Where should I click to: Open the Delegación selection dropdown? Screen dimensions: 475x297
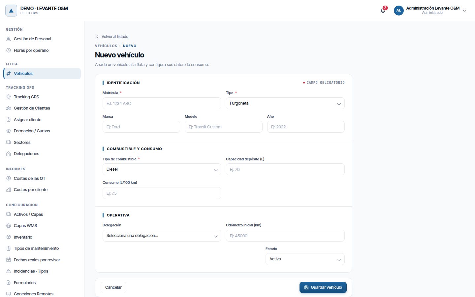(162, 236)
